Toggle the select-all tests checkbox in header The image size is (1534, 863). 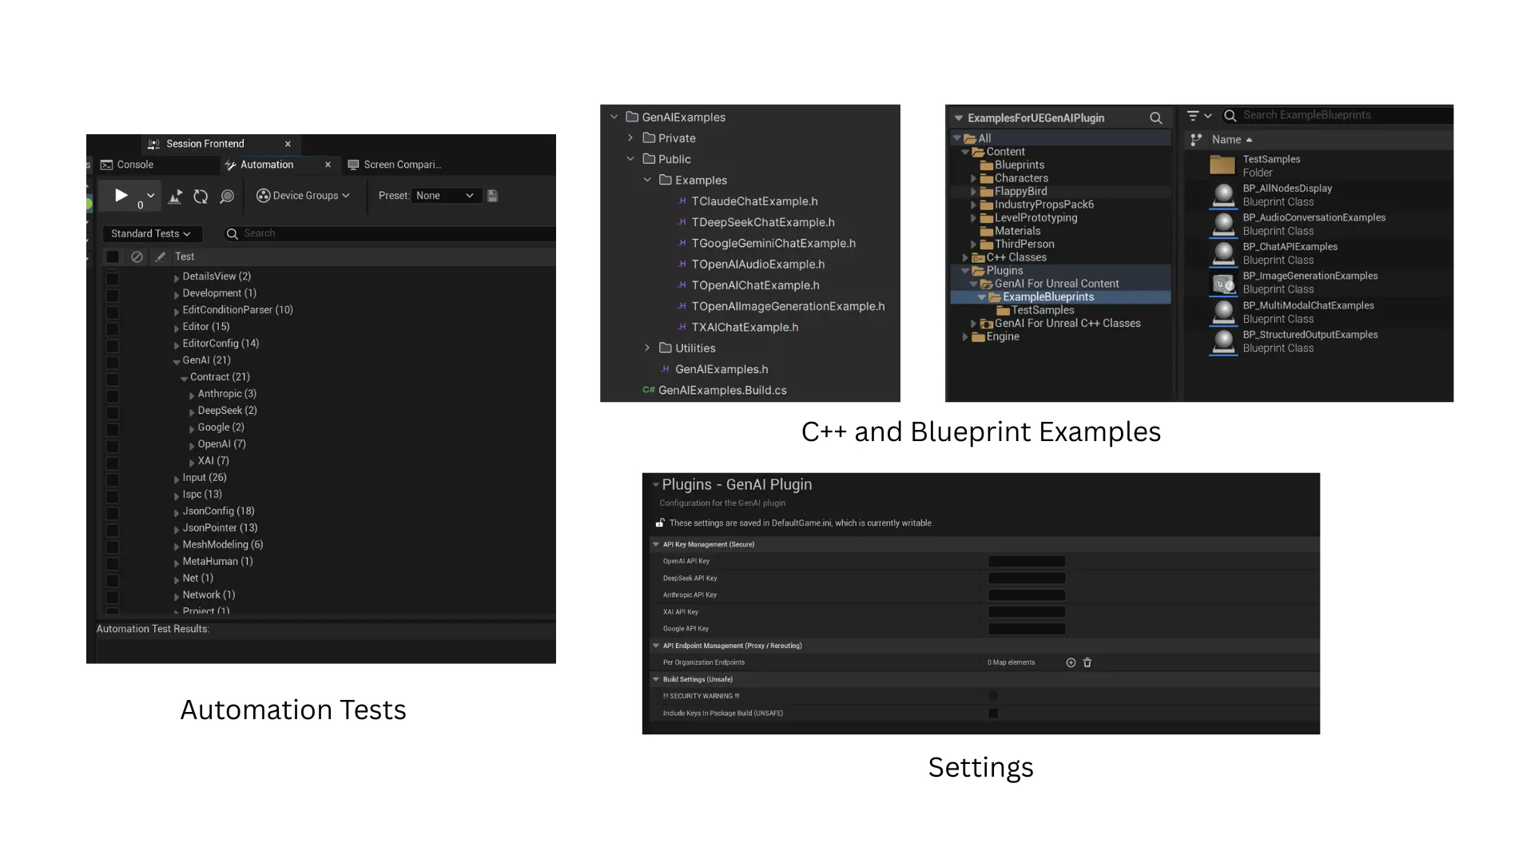coord(113,257)
